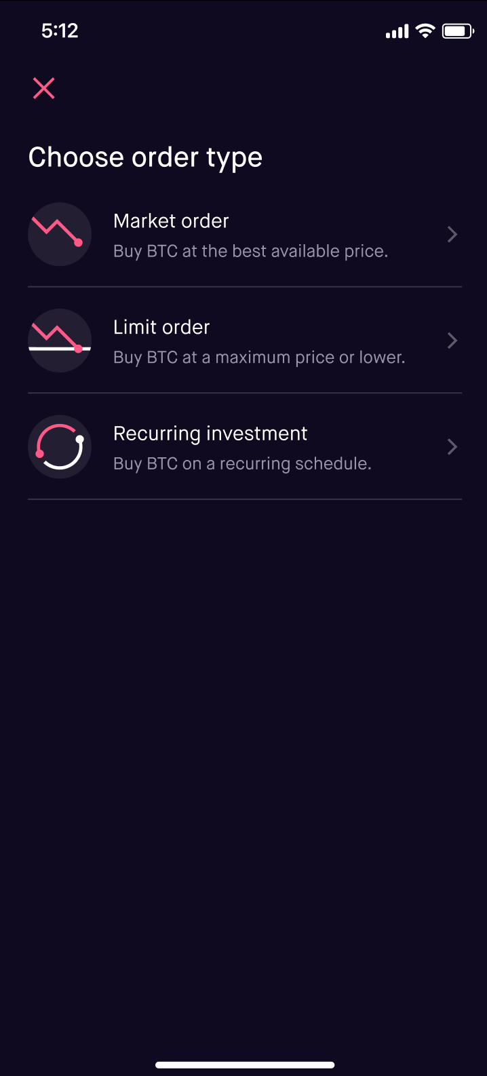Tap the divider under Recurring investment row
Screen dimensions: 487x1076
pyautogui.click(x=245, y=499)
